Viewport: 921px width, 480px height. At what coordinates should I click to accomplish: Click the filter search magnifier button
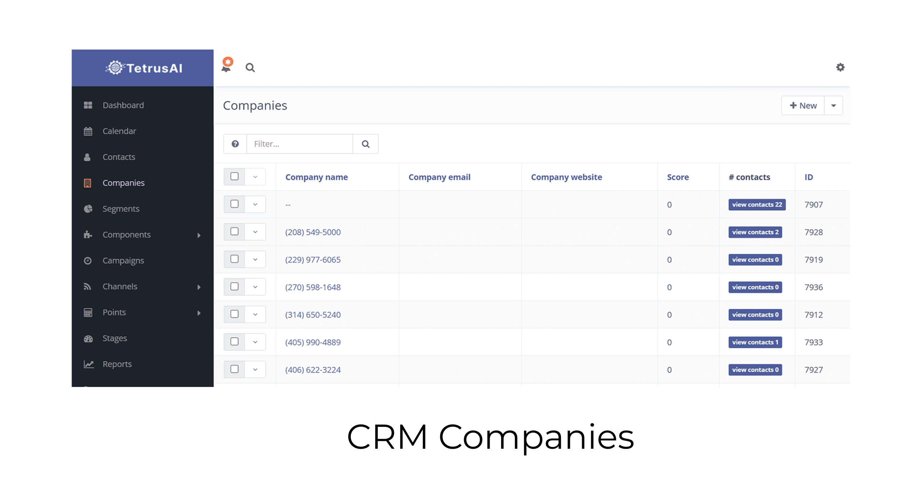pos(366,144)
